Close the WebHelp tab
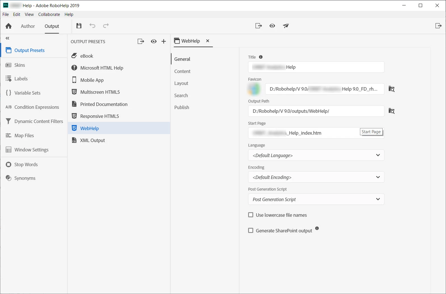 coord(208,41)
